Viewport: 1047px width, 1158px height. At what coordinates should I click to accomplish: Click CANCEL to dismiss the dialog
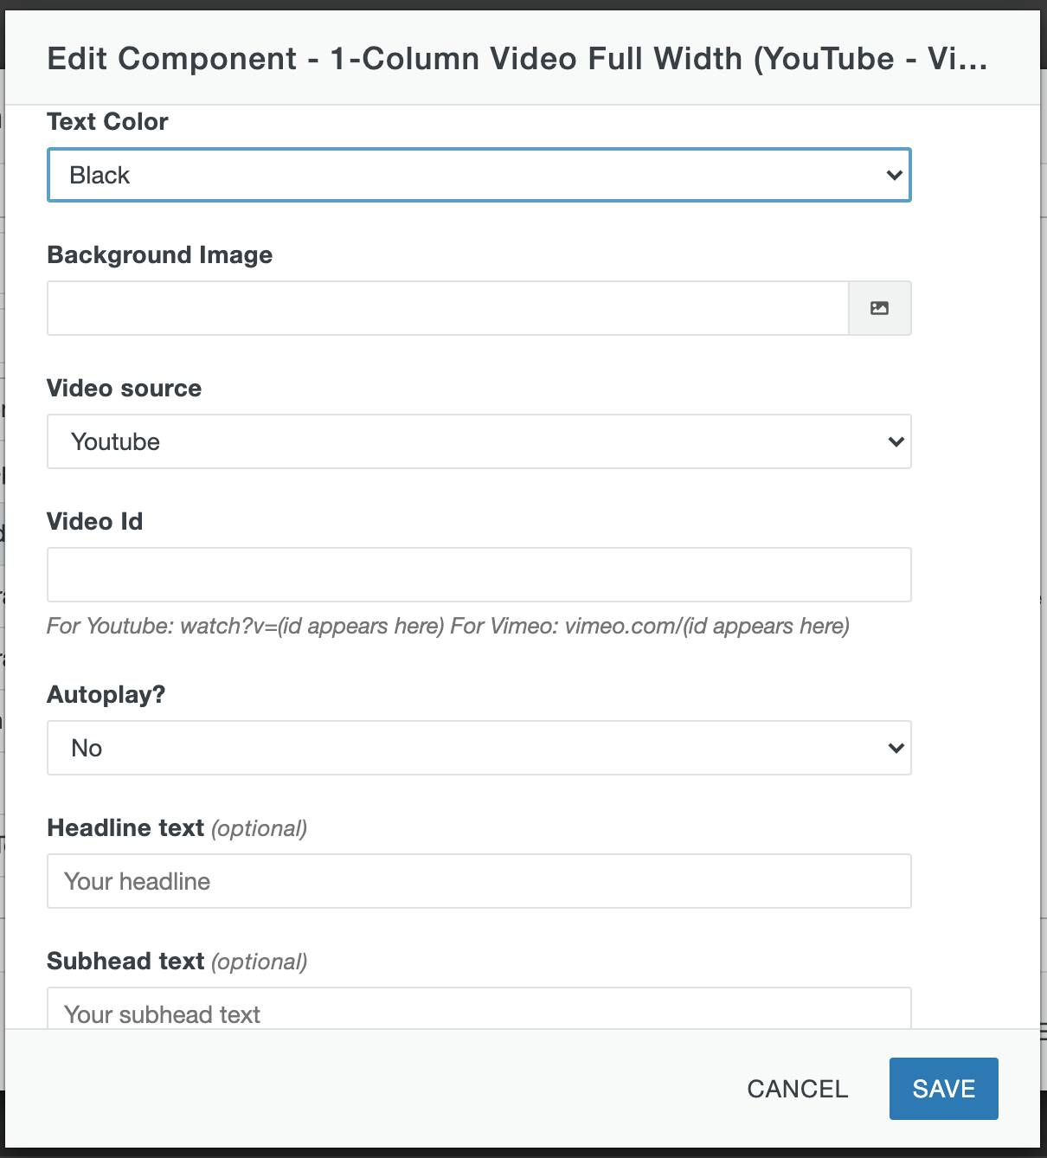click(x=796, y=1089)
